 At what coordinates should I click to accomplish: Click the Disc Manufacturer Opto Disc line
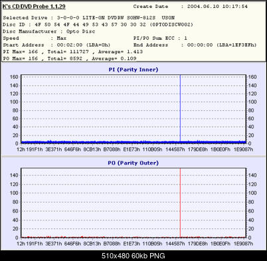coord(49,31)
